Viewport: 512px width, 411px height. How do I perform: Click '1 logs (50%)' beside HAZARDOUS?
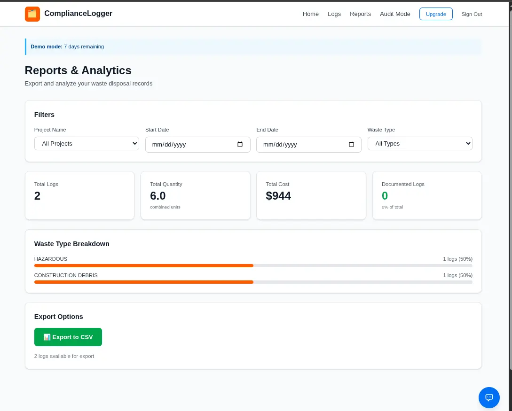coord(457,259)
